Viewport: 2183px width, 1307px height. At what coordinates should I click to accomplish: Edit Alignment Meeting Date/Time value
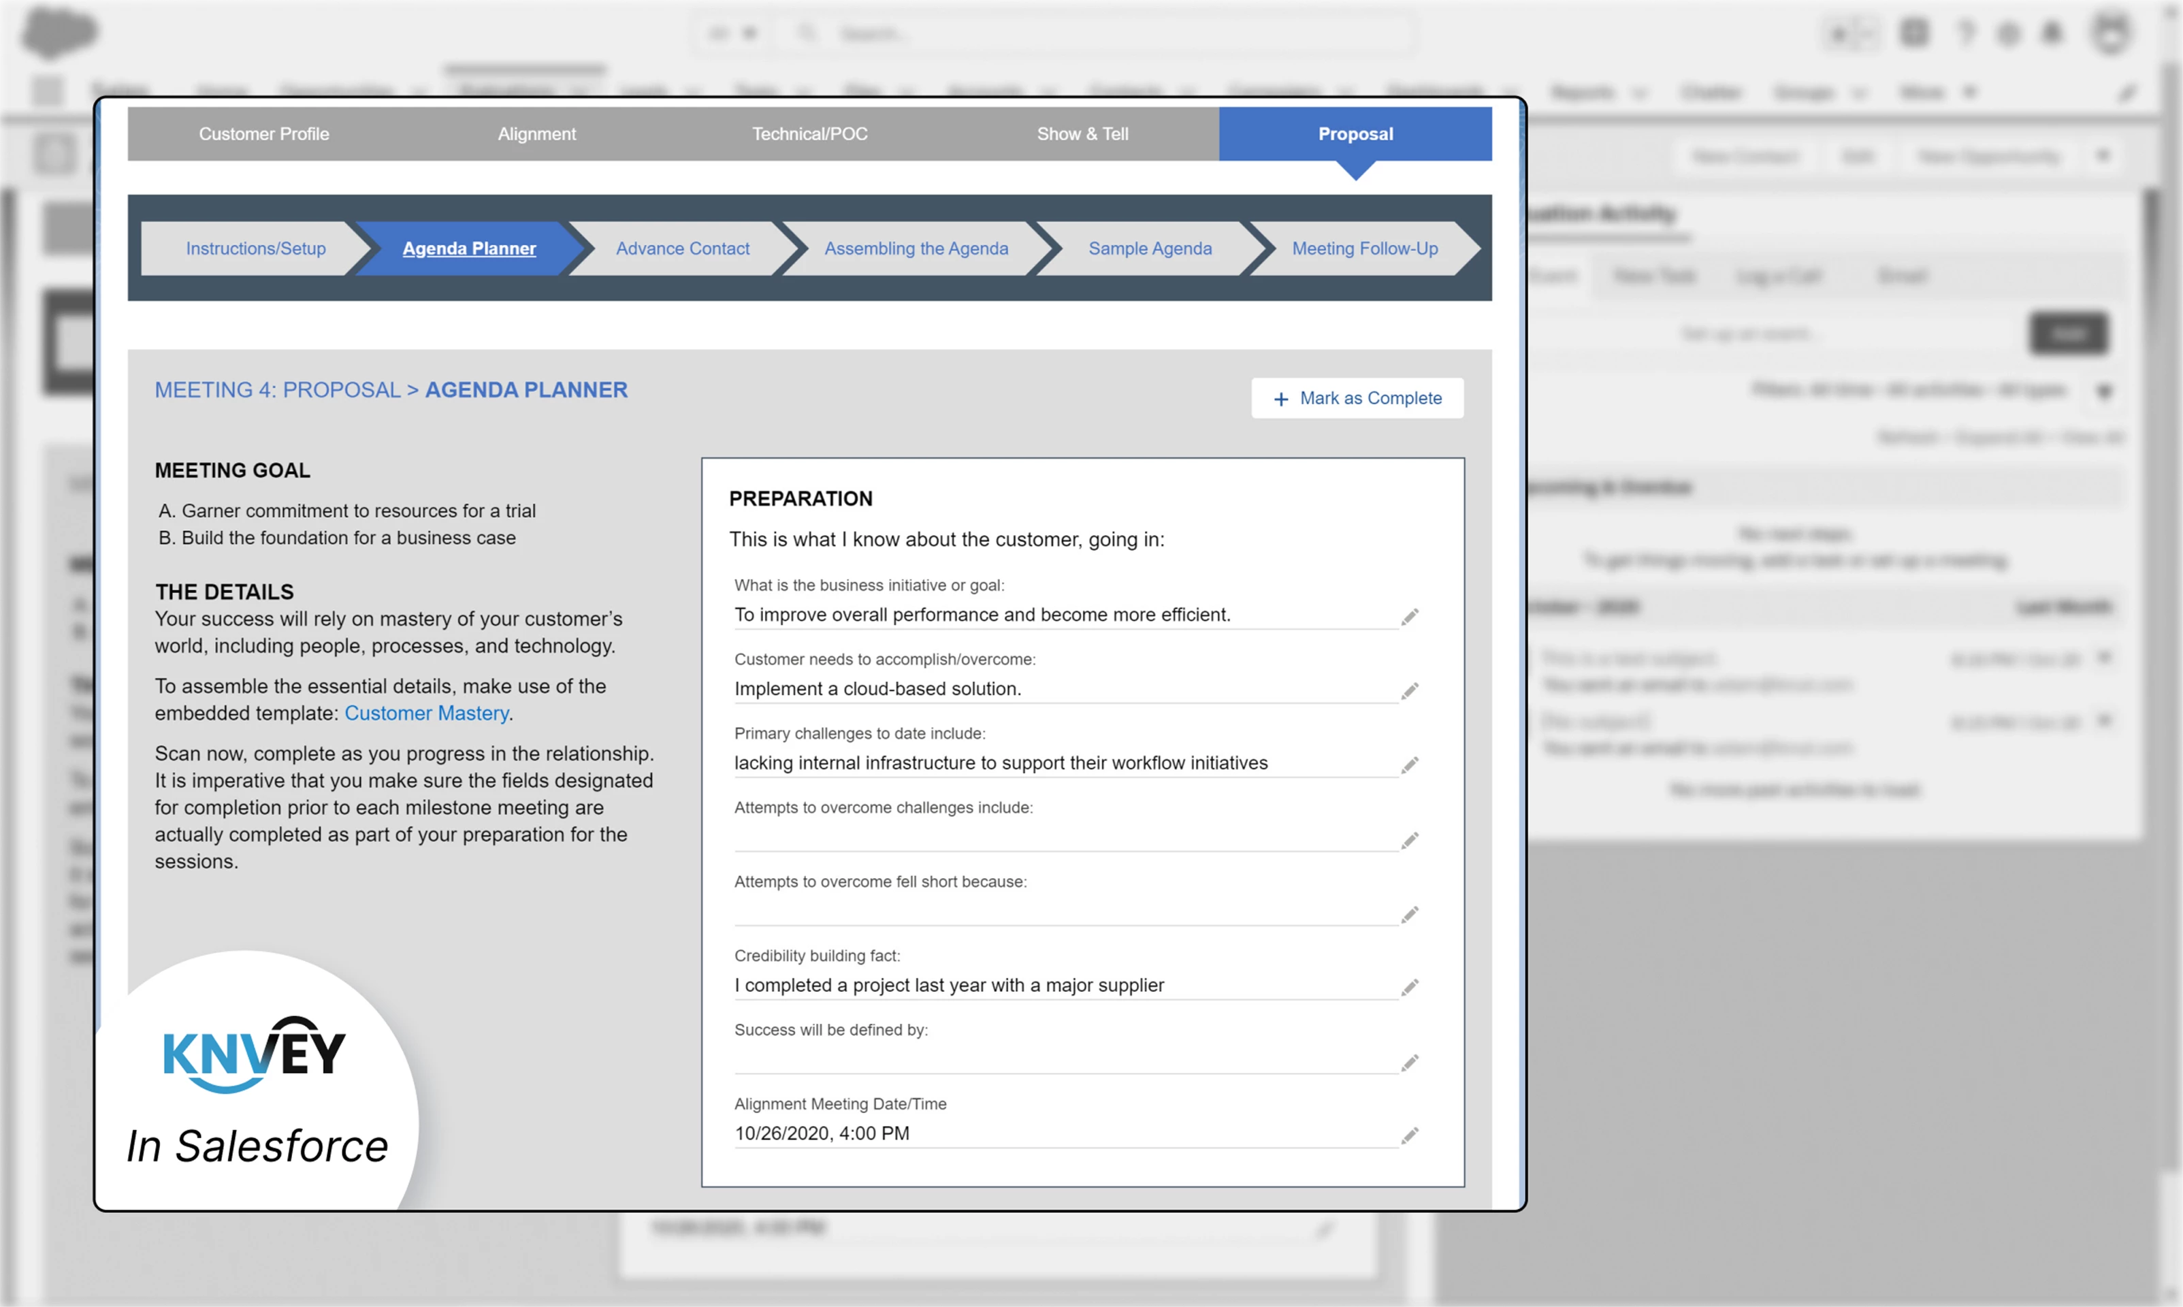pyautogui.click(x=1410, y=1135)
